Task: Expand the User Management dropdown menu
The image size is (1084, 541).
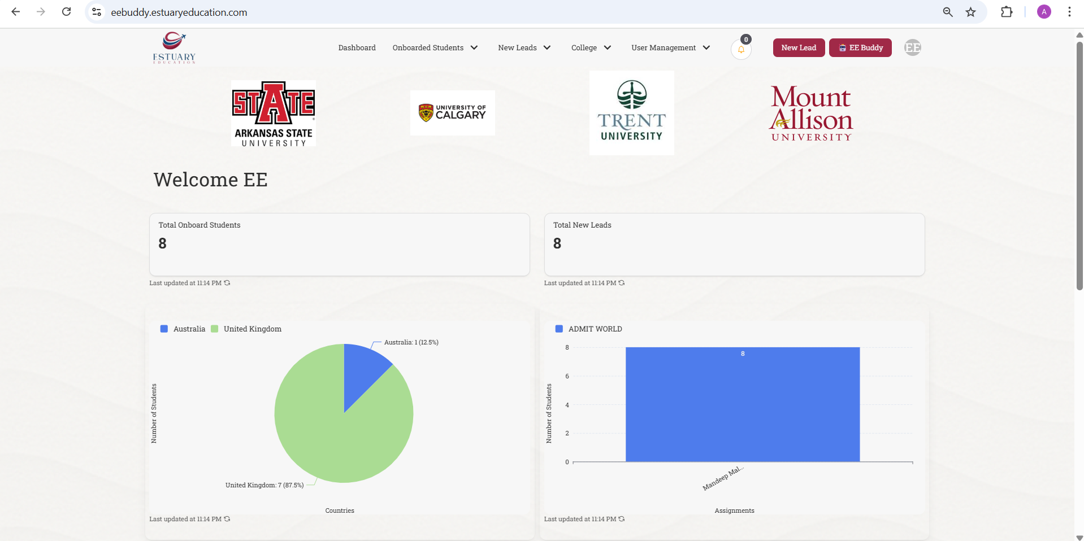Action: [671, 48]
